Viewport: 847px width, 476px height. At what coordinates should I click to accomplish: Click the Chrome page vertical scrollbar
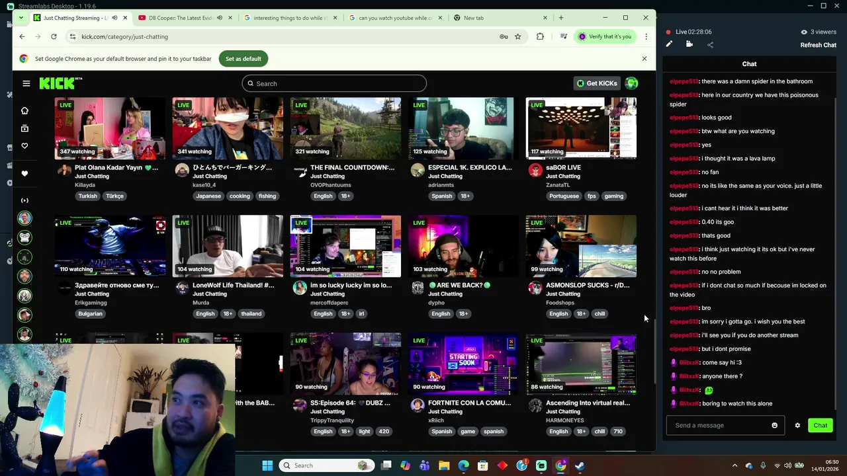[x=656, y=350]
